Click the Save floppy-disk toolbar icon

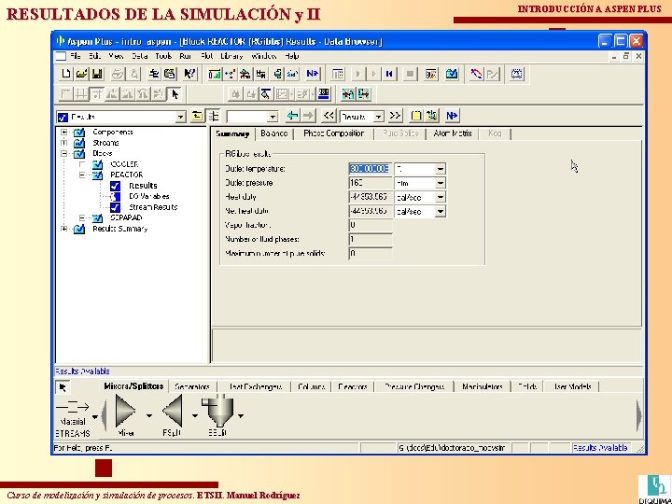pos(97,74)
